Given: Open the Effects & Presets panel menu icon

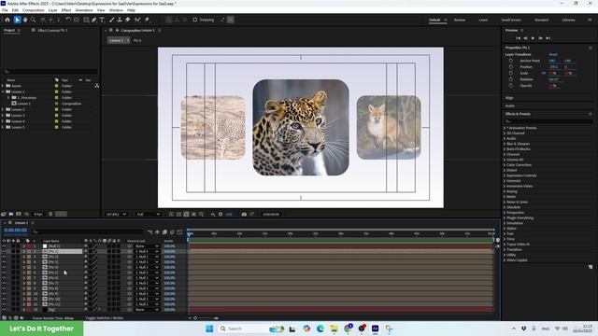Looking at the screenshot, I should pyautogui.click(x=591, y=114).
